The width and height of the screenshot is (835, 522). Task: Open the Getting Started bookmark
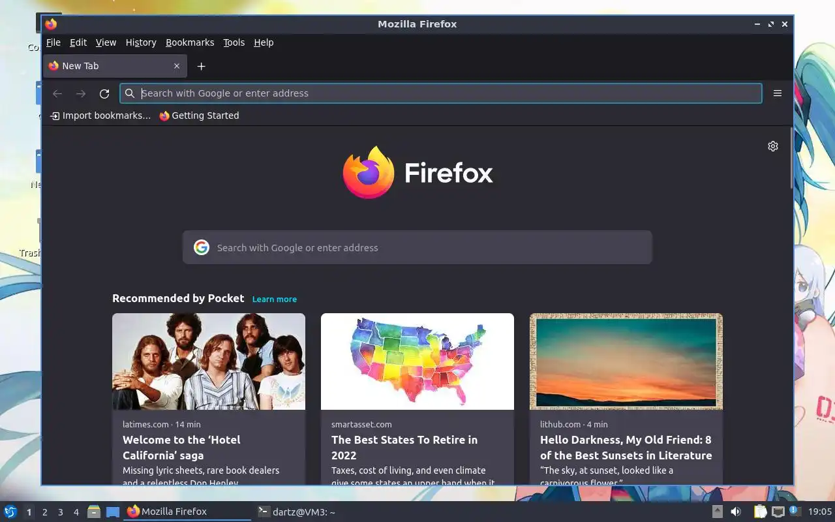click(x=199, y=115)
